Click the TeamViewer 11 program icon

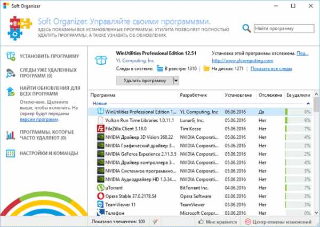[x=100, y=205]
